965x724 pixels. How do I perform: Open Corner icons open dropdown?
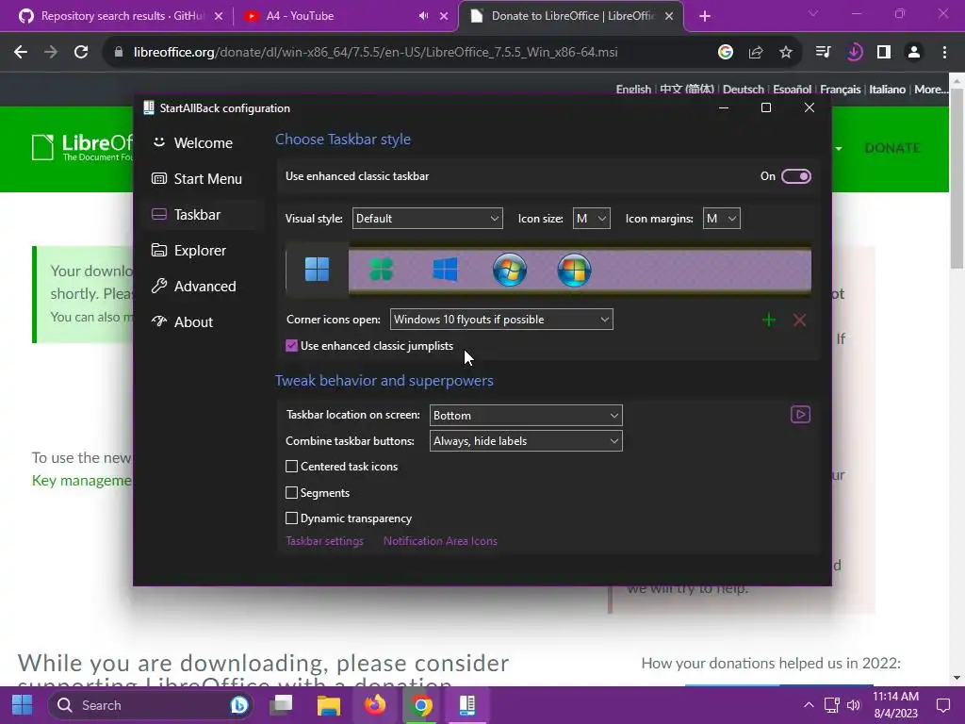coord(501,320)
